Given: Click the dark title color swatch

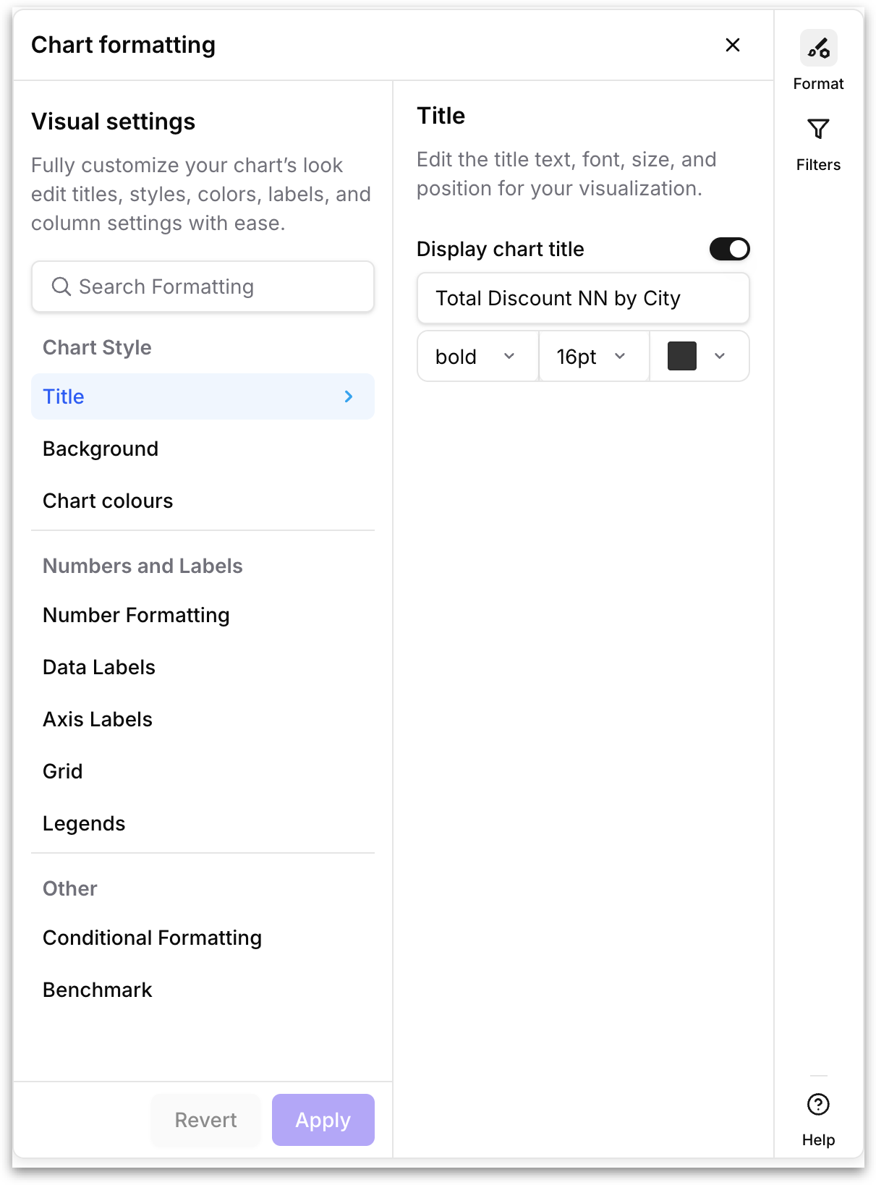Looking at the screenshot, I should tap(681, 356).
